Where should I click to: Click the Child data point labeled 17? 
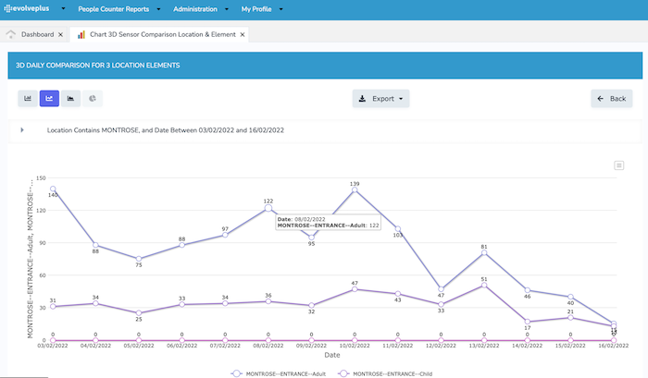point(528,322)
